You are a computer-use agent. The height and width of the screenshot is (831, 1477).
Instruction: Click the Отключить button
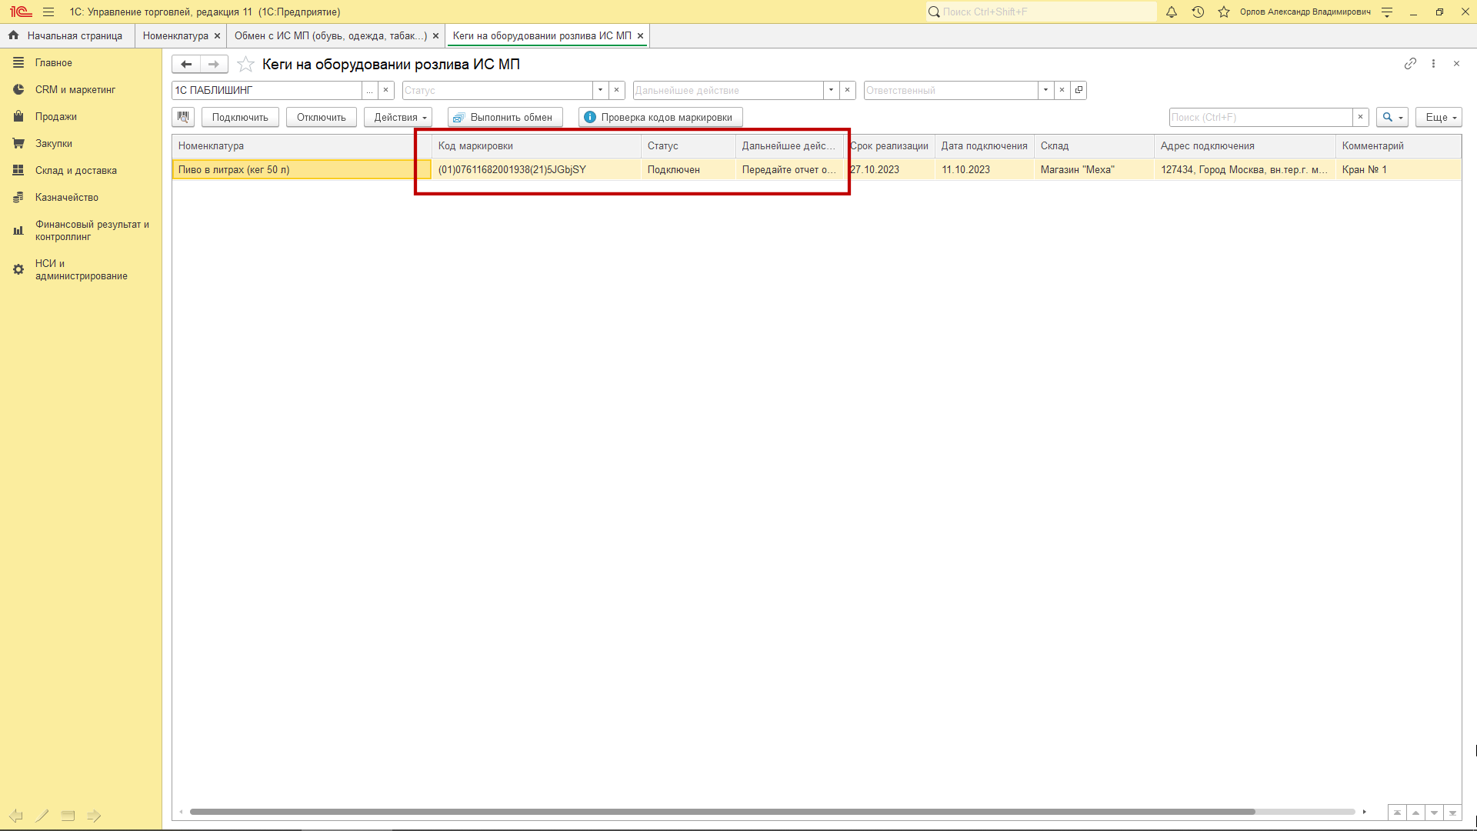click(x=322, y=117)
